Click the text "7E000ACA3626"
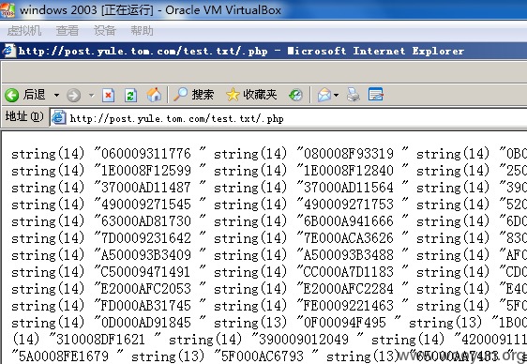Image resolution: width=527 pixels, height=364 pixels. (x=349, y=238)
